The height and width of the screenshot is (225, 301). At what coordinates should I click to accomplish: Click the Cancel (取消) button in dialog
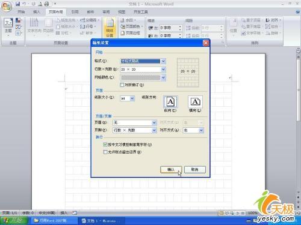tap(195, 170)
